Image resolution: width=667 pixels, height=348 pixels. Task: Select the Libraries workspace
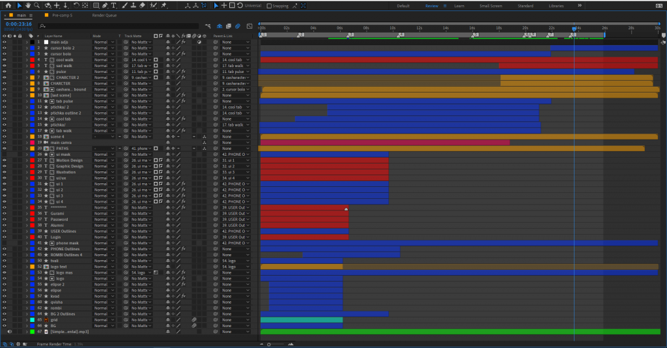(x=556, y=5)
